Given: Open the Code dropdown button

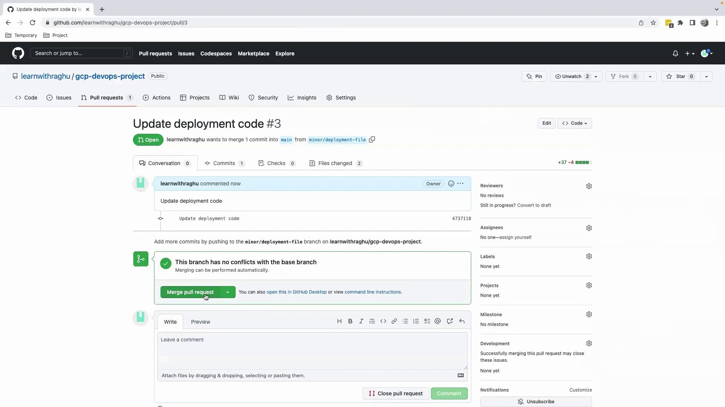Looking at the screenshot, I should [574, 123].
